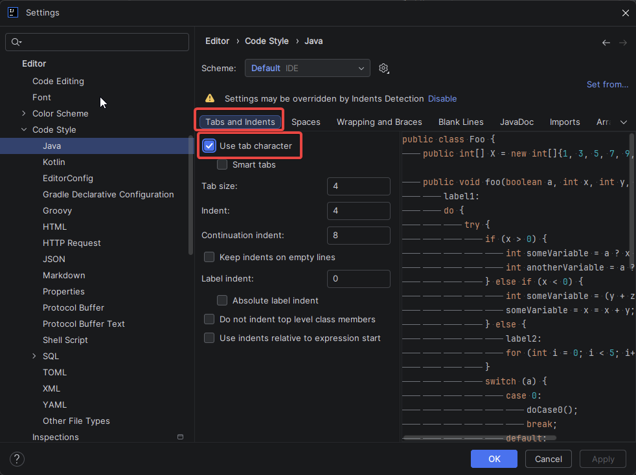Uncheck Use tab character
This screenshot has width=636, height=475.
[x=209, y=146]
